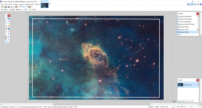Click the Zoom out magnifier in status bar

(185, 107)
